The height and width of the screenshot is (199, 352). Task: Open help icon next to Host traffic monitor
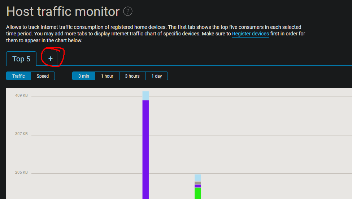tap(128, 11)
